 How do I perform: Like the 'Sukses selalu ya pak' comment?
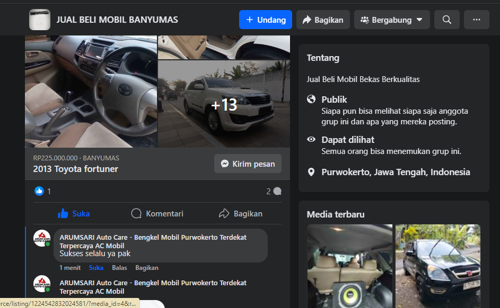pos(96,268)
